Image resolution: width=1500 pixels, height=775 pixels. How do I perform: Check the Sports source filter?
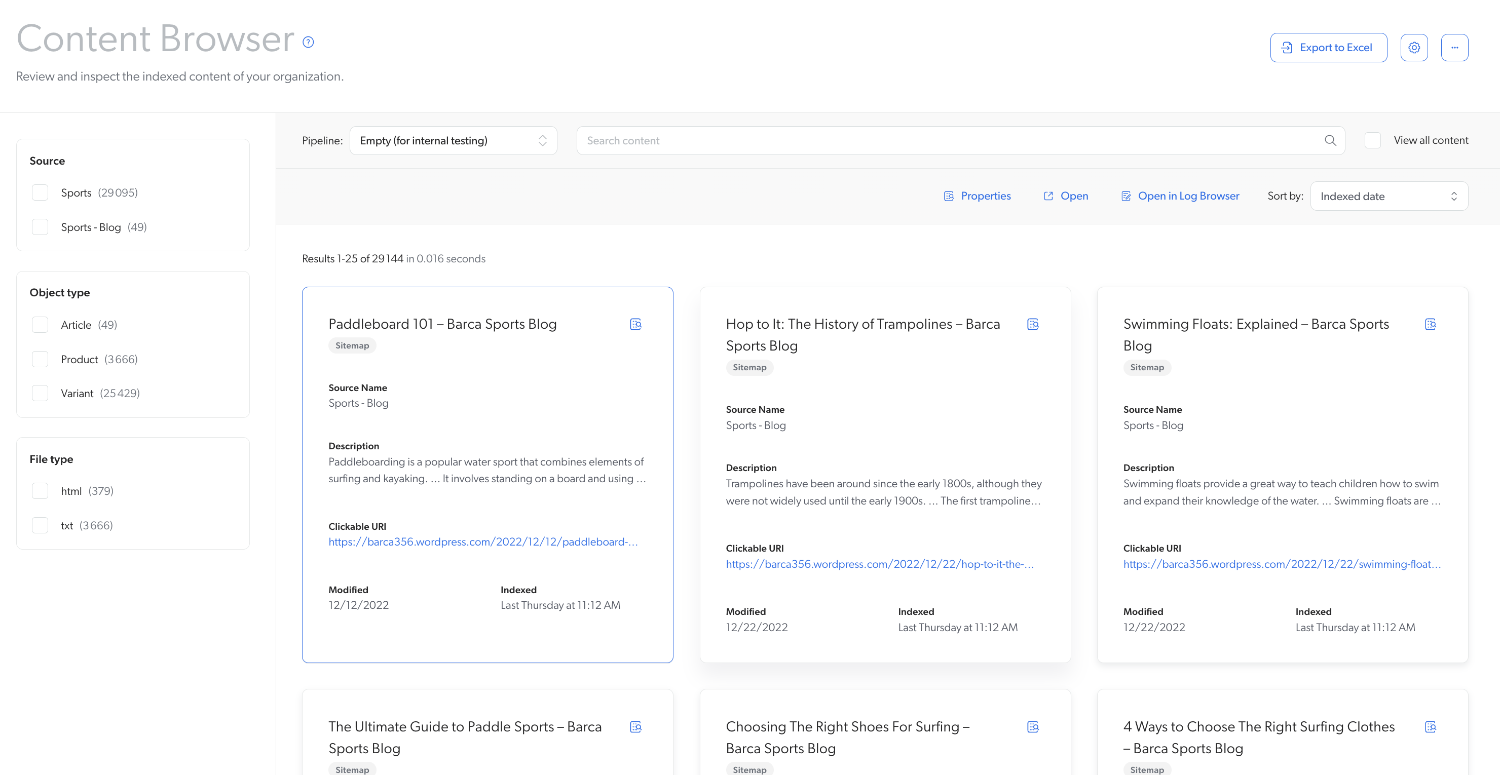[40, 192]
